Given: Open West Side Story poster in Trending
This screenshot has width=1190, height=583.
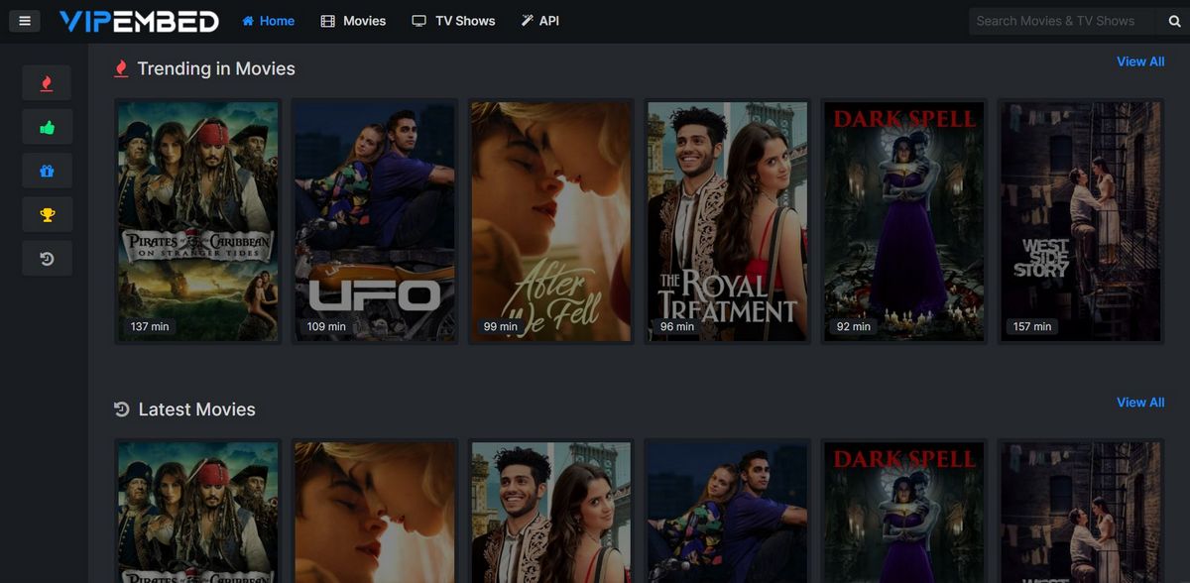Looking at the screenshot, I should click(x=1081, y=221).
